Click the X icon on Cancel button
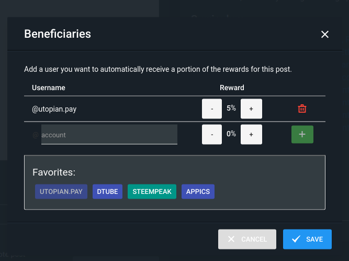349x261 pixels. pos(231,239)
